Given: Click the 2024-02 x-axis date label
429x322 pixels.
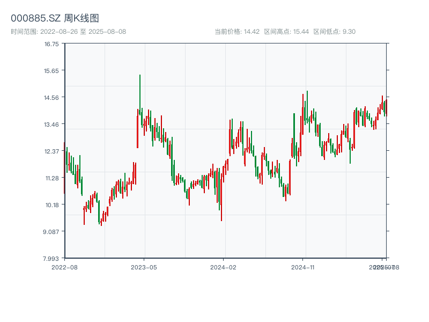Looking at the screenshot, I should (224, 267).
